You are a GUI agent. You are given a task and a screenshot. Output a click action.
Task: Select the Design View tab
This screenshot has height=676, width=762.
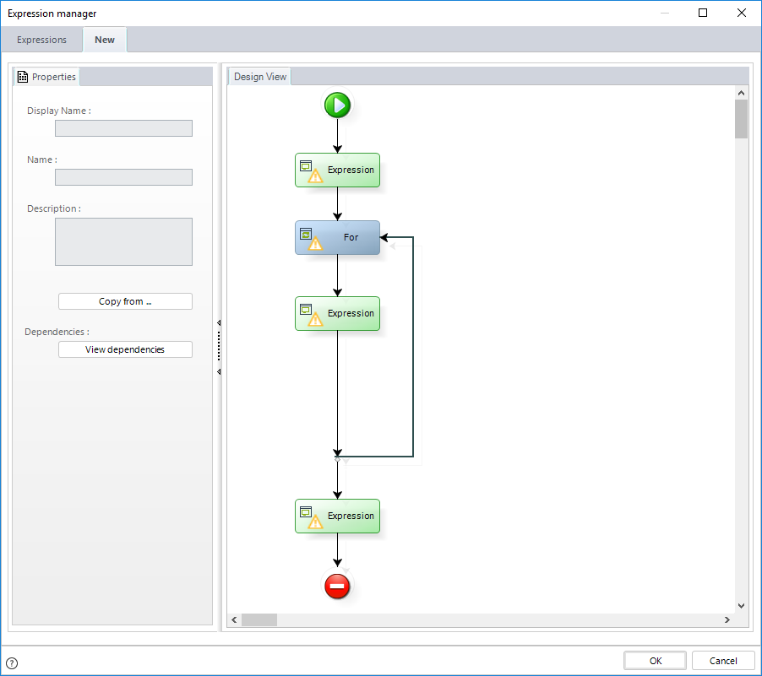pyautogui.click(x=260, y=77)
